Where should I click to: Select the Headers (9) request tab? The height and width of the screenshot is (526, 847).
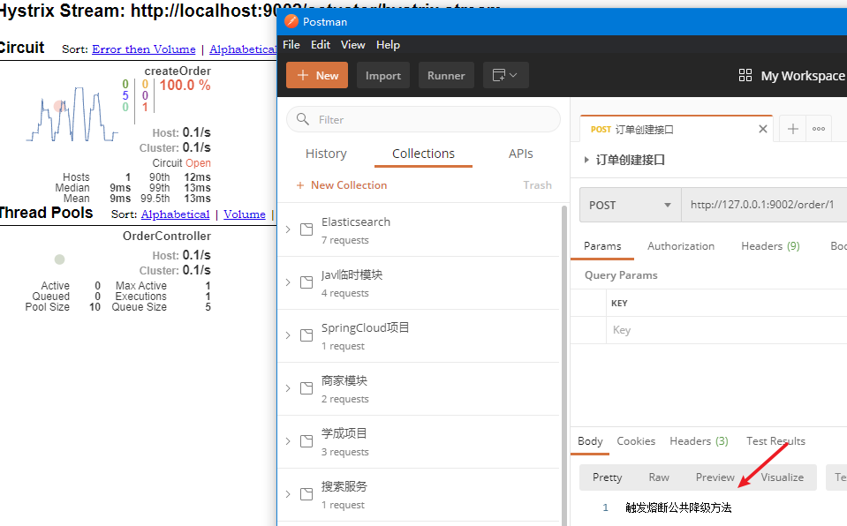pos(770,246)
